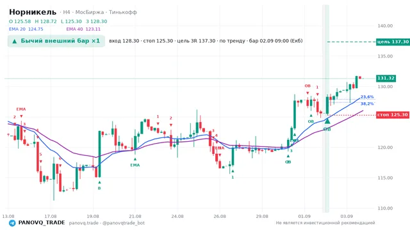Click the "29.08" date axis label
The height and width of the screenshot is (230, 410).
point(262,216)
